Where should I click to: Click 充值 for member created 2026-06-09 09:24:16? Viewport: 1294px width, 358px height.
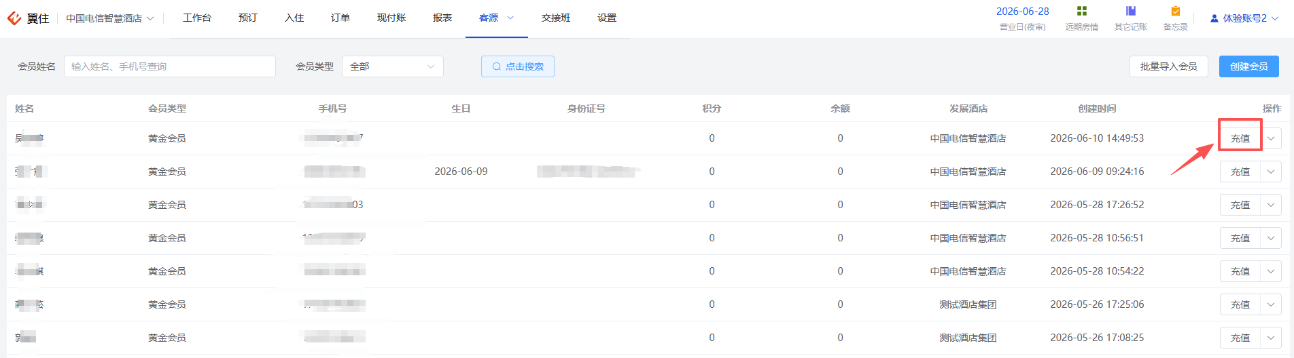(1240, 172)
